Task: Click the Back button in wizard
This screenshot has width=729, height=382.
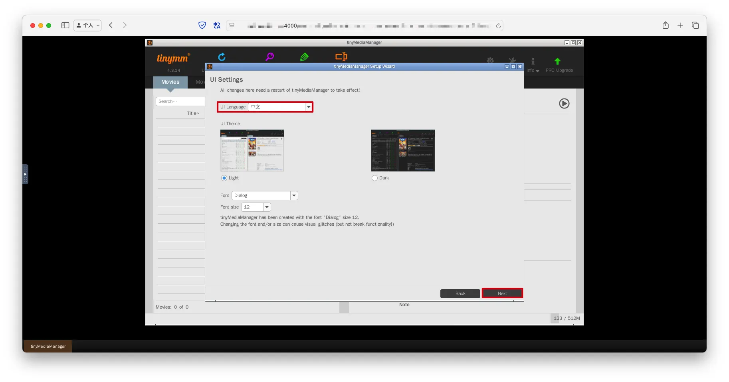Action: coord(460,293)
